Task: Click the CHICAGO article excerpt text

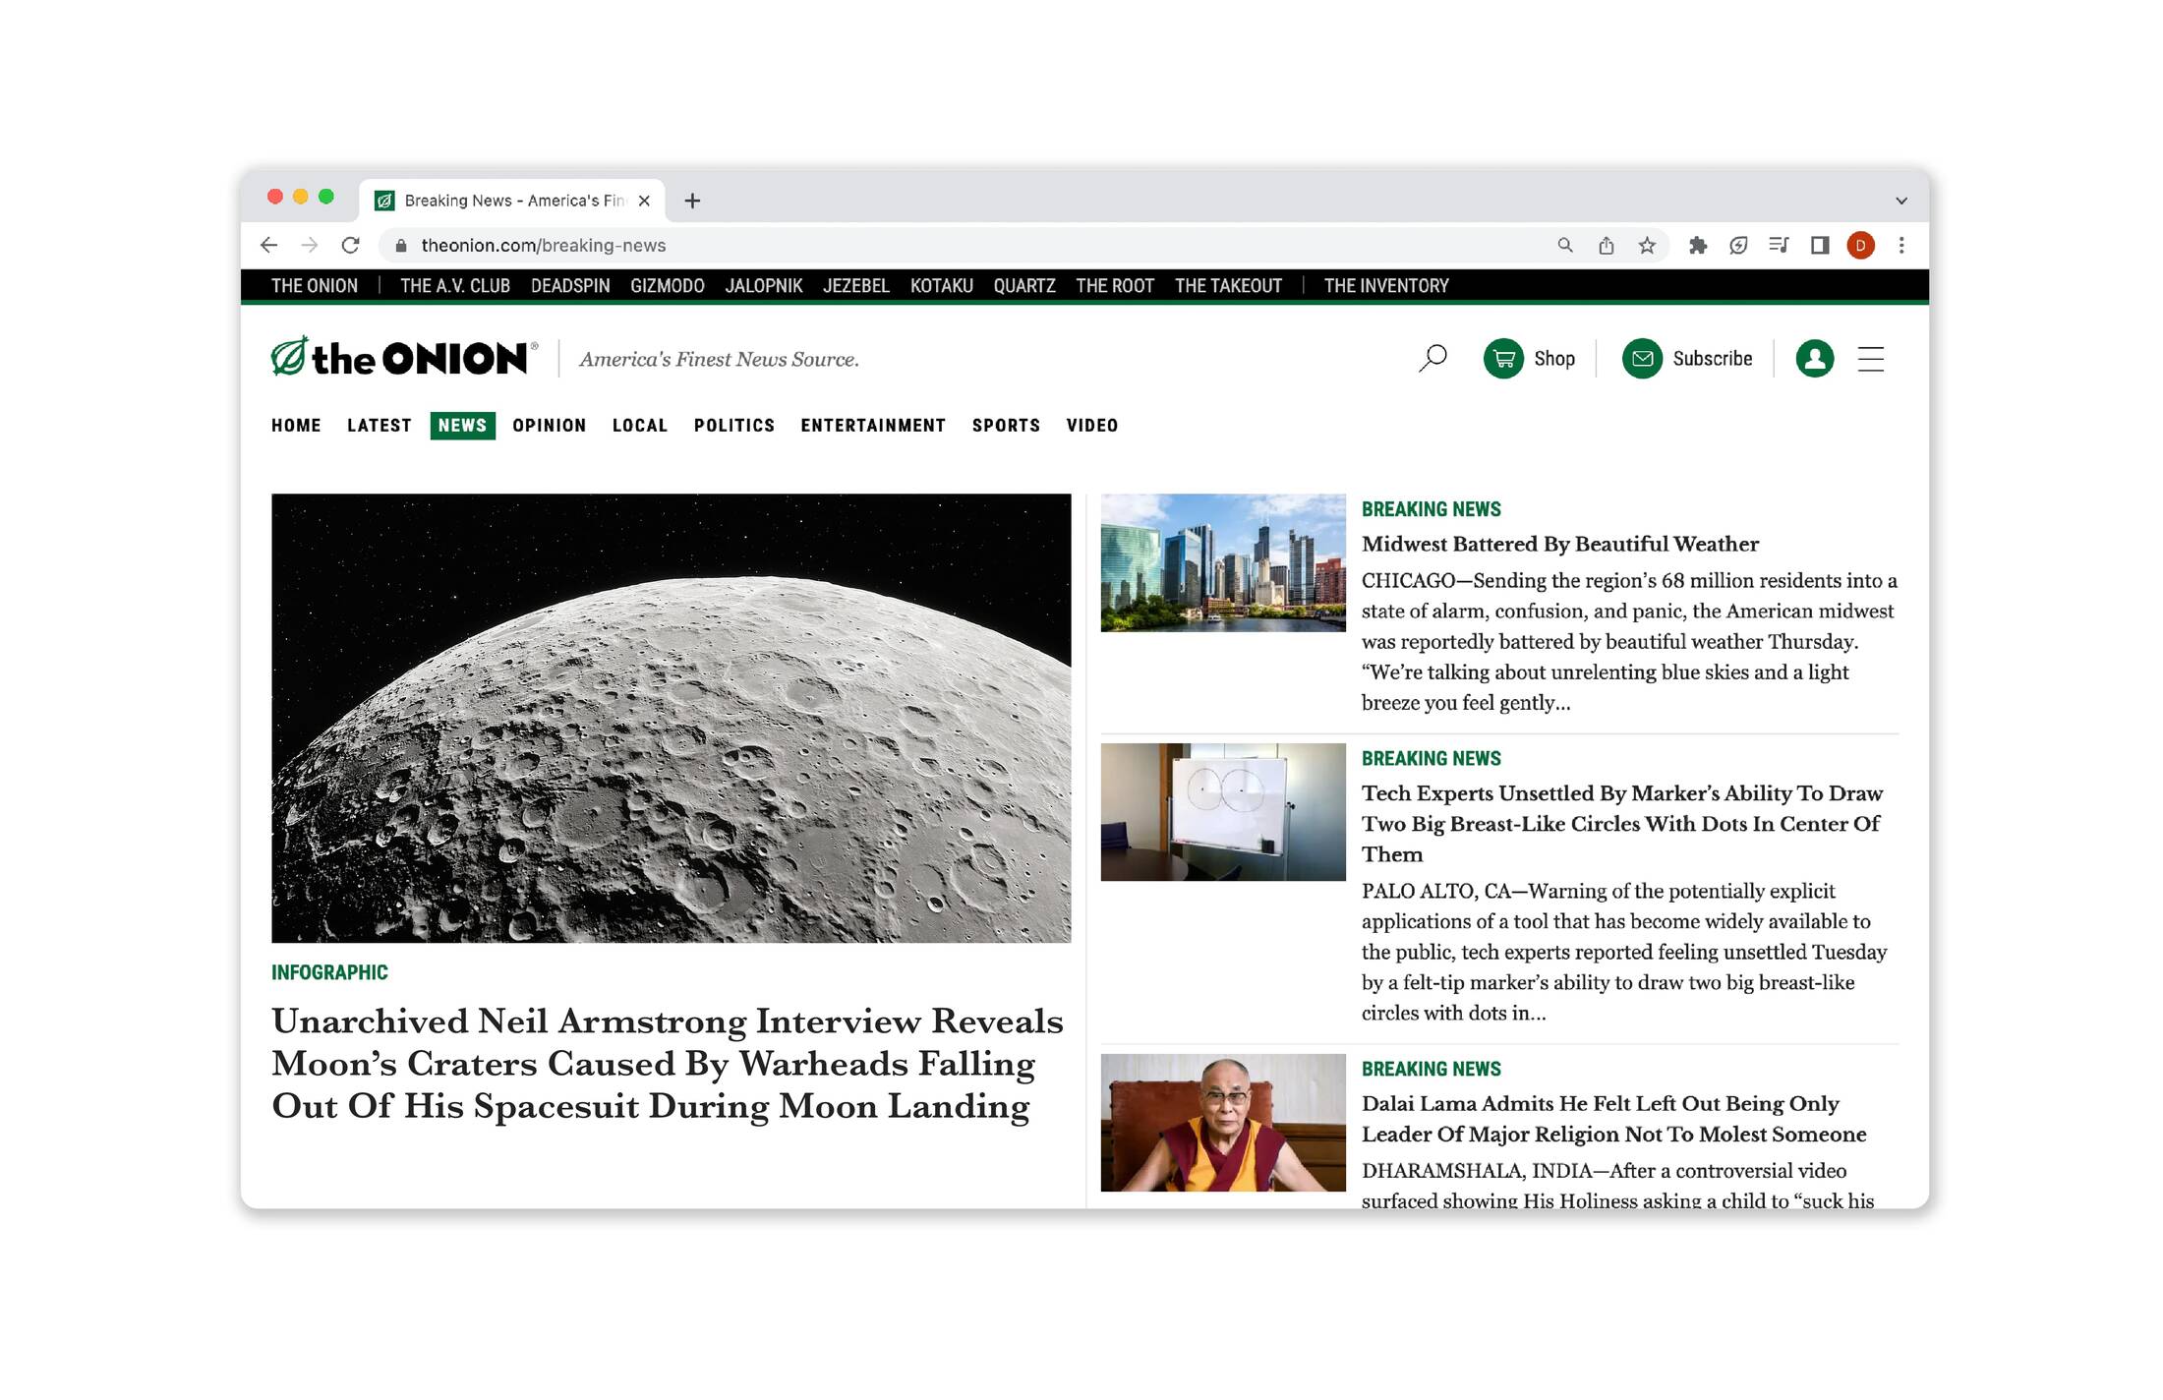Action: tap(1629, 641)
